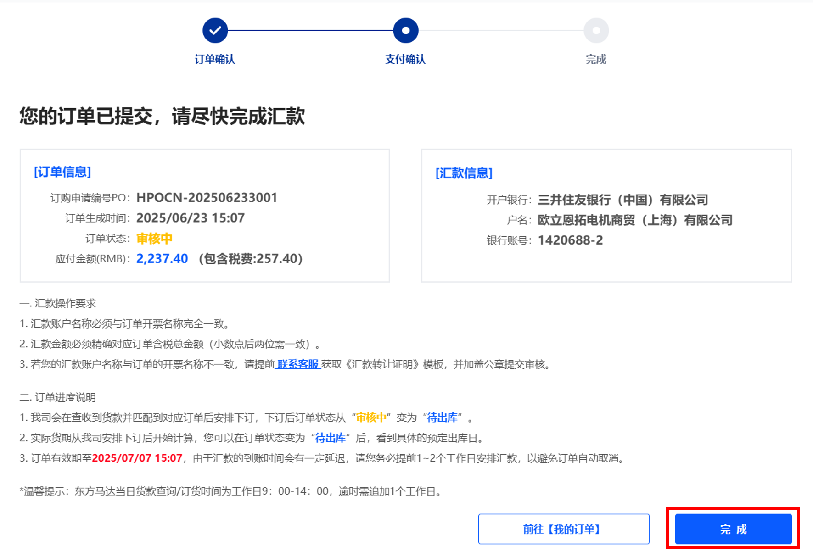
Task: Select the 支付确认 step label
Action: [405, 59]
